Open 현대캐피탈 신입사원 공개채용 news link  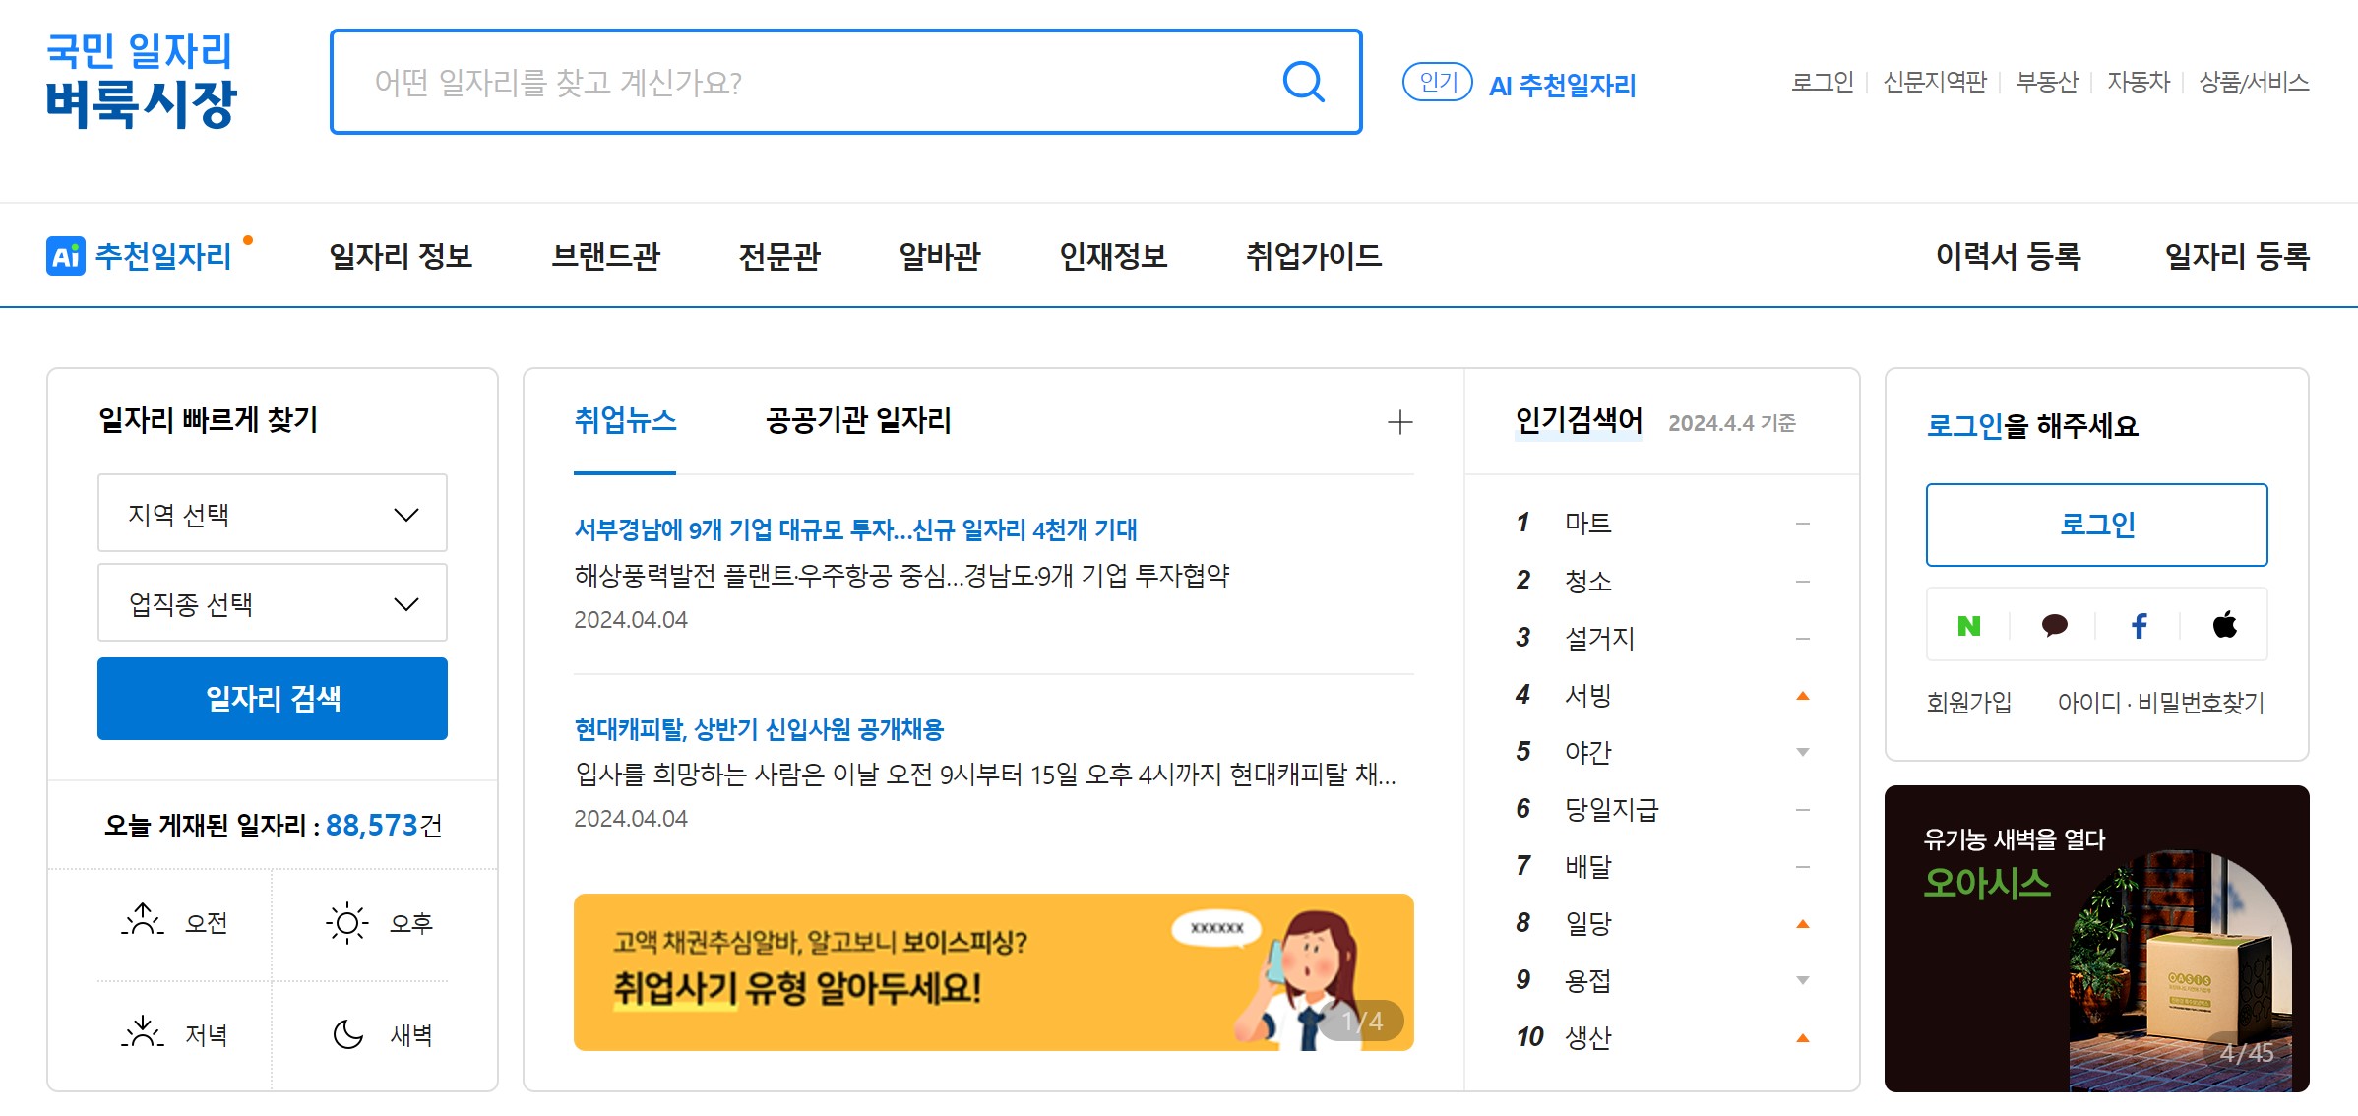[x=759, y=729]
